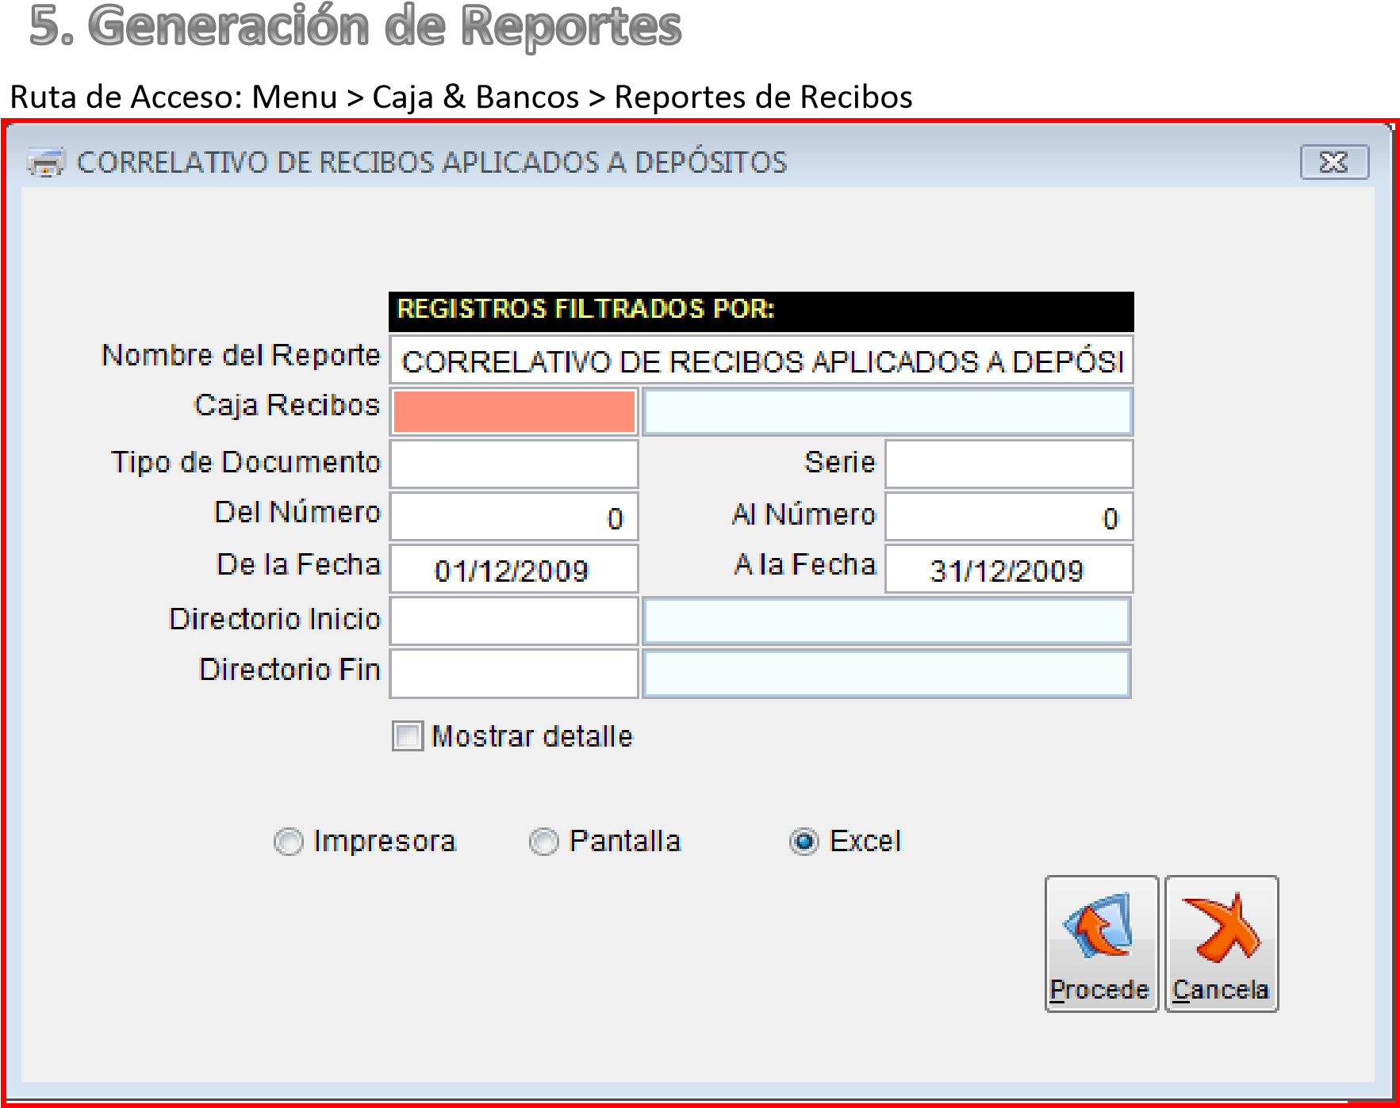
Task: Click the Directorio Fin description field
Action: 886,674
